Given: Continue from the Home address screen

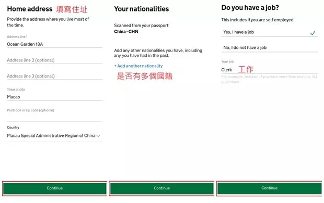Looking at the screenshot, I should point(54,188).
